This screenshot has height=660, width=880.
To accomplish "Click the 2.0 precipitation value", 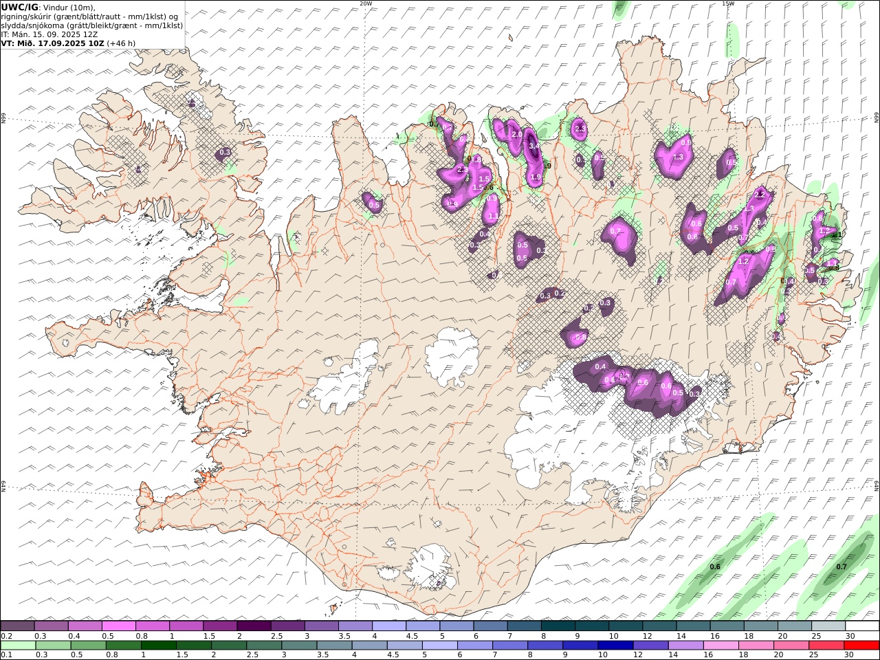I will coord(516,135).
